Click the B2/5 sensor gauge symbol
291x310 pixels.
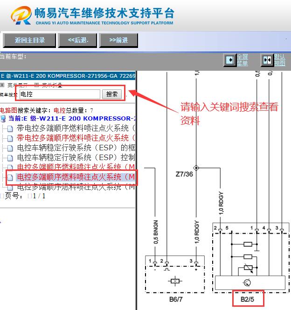(x=247, y=283)
